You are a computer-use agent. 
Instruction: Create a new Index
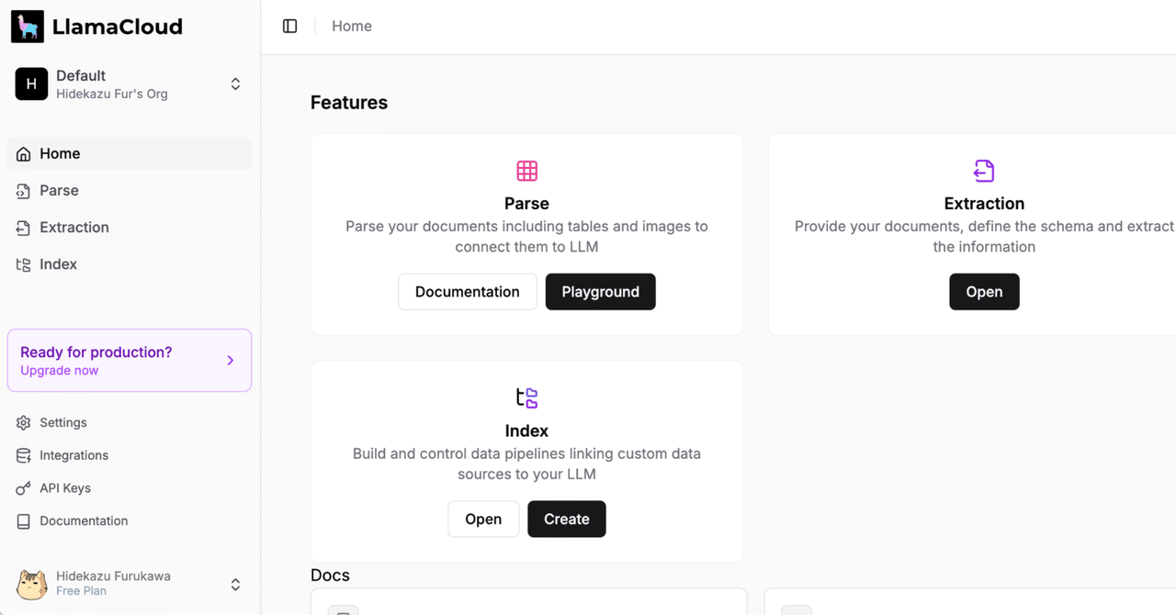click(x=566, y=520)
